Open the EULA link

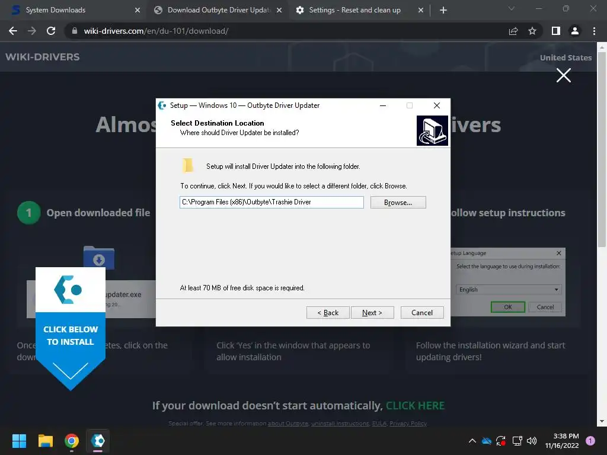(379, 423)
